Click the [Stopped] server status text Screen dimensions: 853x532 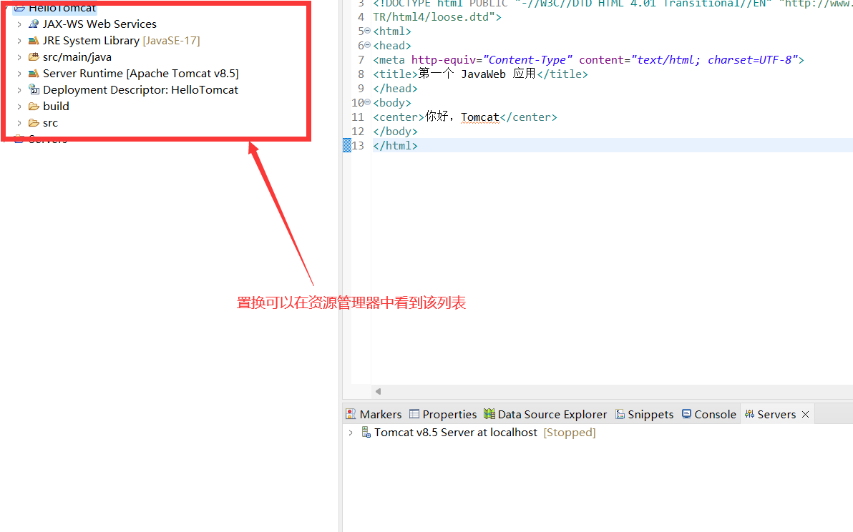coord(570,433)
